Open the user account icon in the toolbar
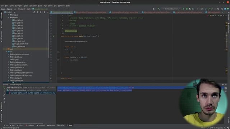Image resolution: width=230 pixels, height=129 pixels. click(154, 9)
